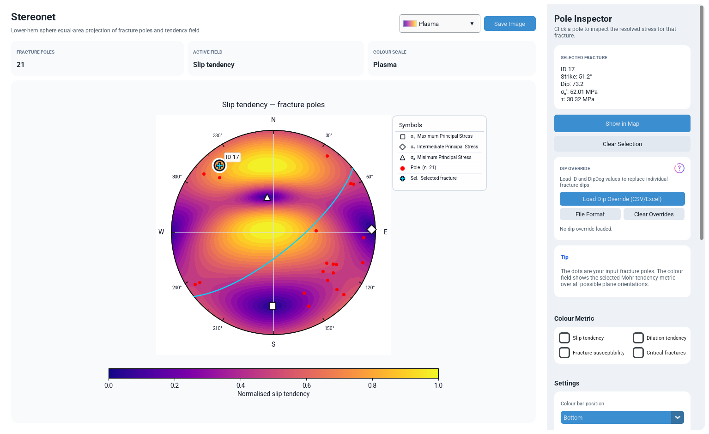Open the Plasma colour scale dropdown
709x434 pixels.
440,24
